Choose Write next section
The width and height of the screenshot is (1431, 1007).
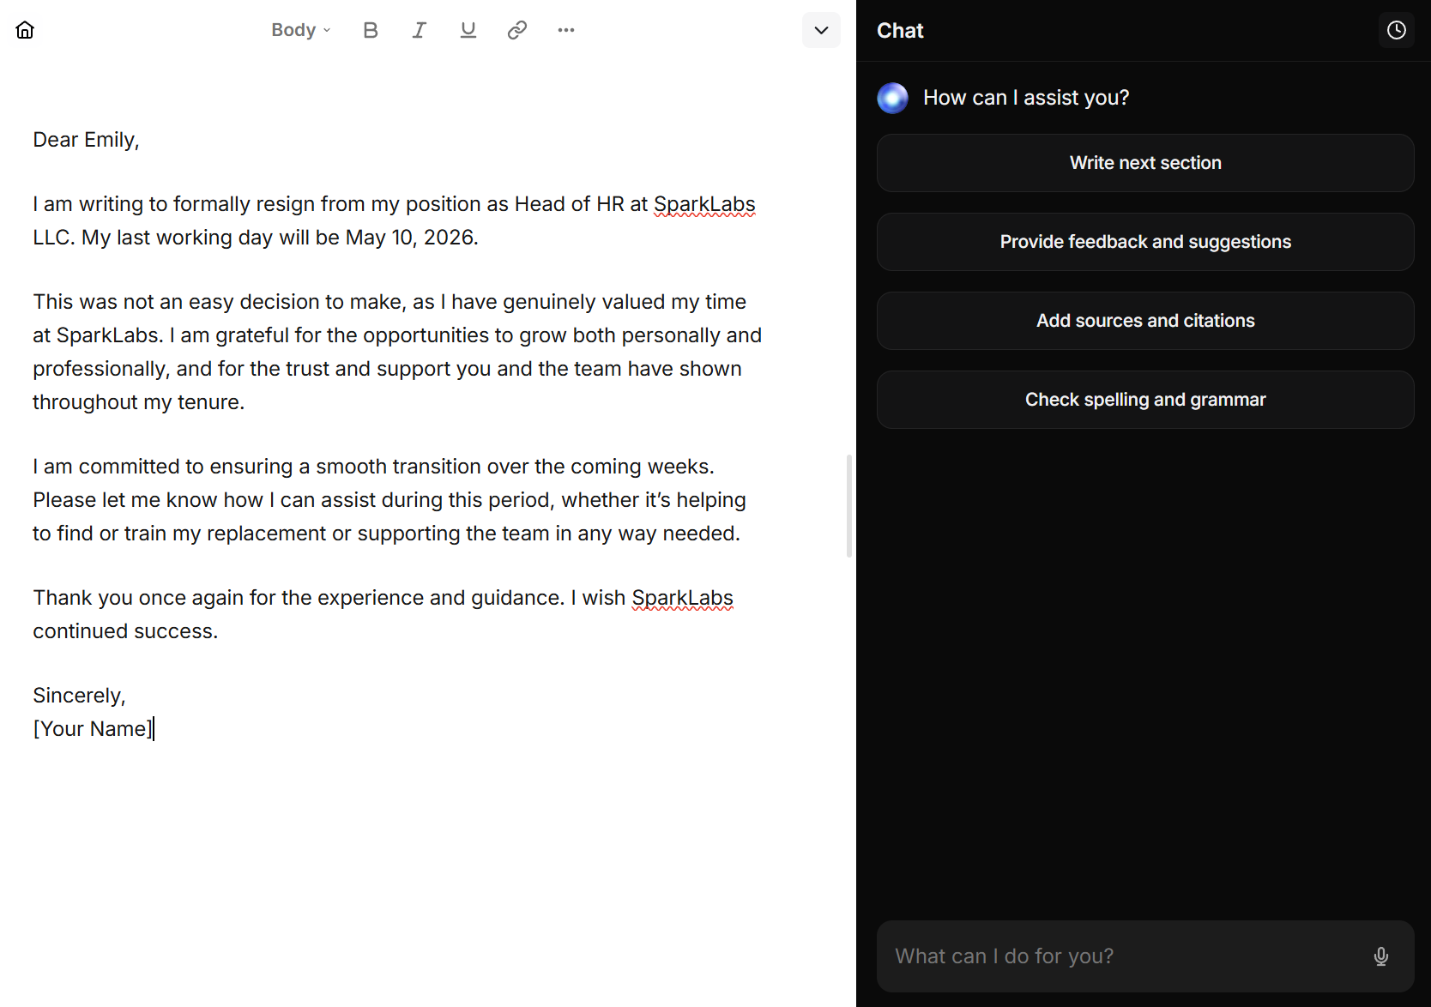1145,163
